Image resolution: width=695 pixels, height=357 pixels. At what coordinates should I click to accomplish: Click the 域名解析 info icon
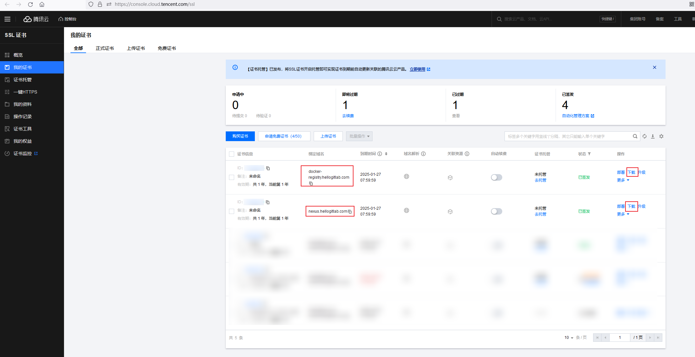click(x=423, y=154)
